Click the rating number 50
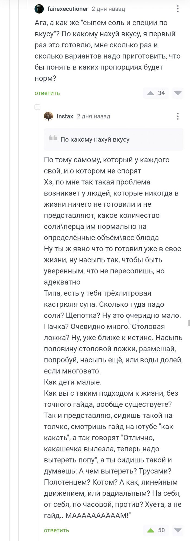The height and width of the screenshot is (541, 190). (x=161, y=530)
